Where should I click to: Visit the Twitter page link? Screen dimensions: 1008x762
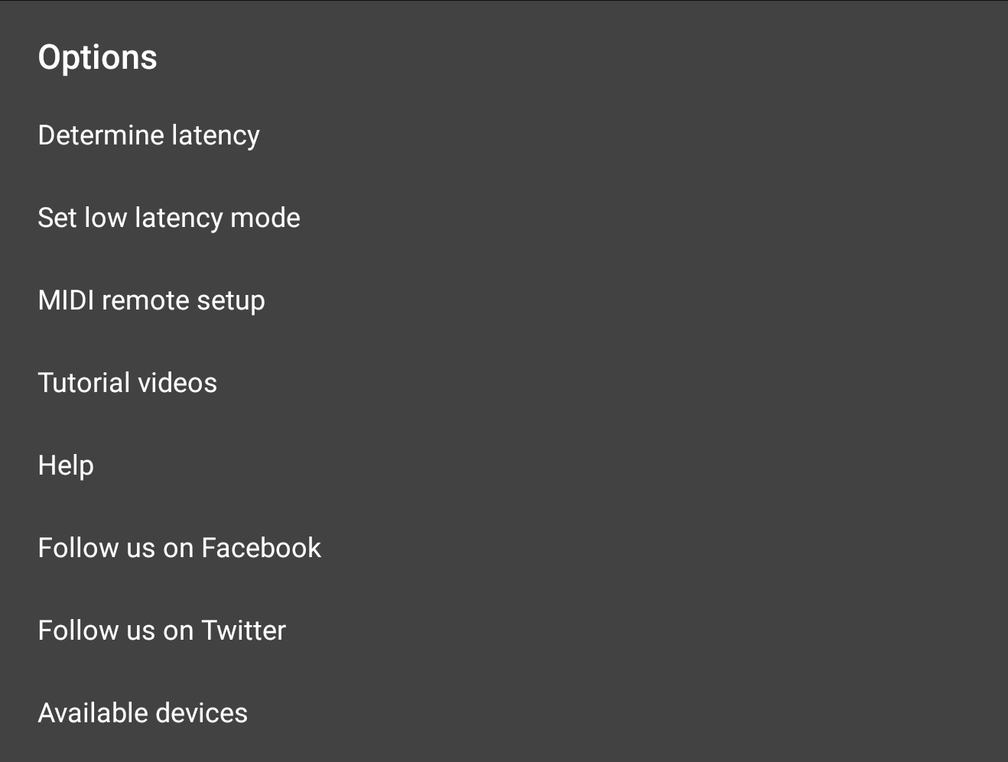162,631
